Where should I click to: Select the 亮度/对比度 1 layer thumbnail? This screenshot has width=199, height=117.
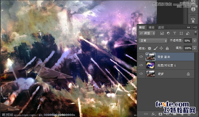pyautogui.click(x=150, y=65)
